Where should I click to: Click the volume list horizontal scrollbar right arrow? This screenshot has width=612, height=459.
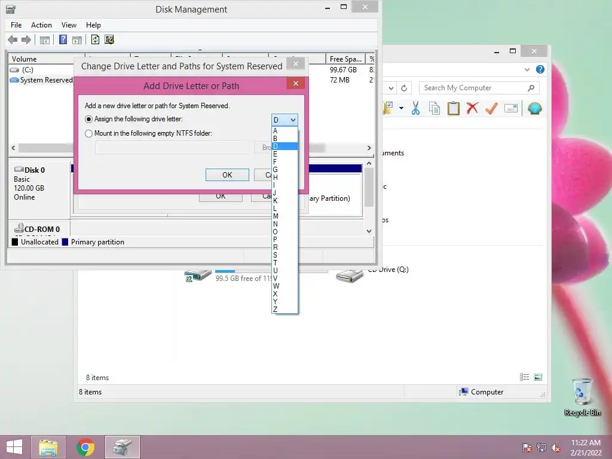pyautogui.click(x=369, y=148)
